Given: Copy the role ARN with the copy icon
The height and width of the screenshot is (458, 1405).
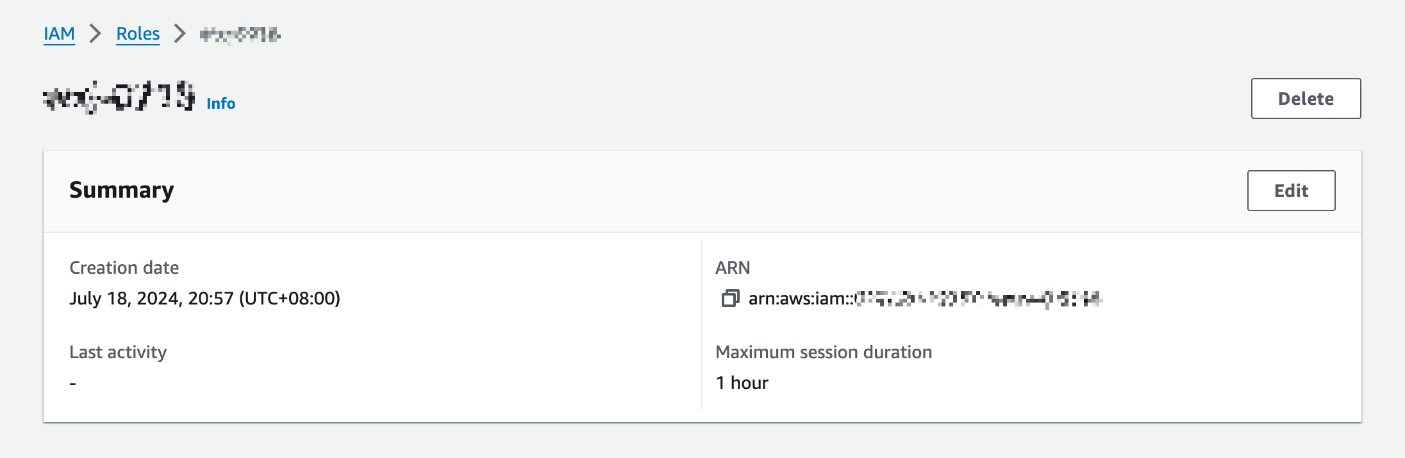Looking at the screenshot, I should tap(730, 298).
